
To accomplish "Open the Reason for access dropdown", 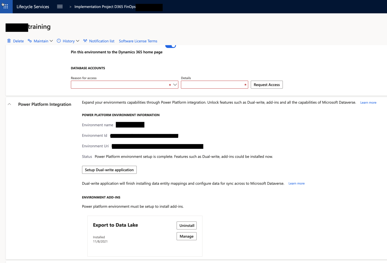I will 175,84.
